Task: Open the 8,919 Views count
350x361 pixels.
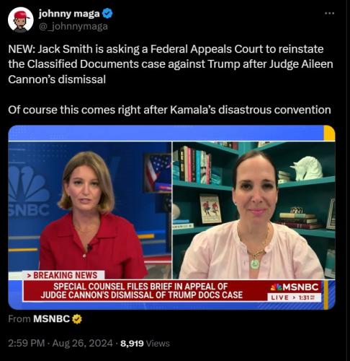Action: pos(145,344)
